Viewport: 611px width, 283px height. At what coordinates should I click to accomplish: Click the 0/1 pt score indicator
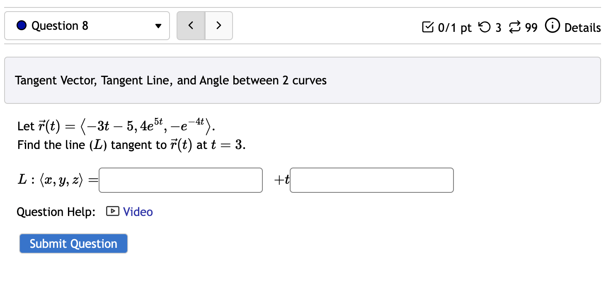tap(455, 27)
